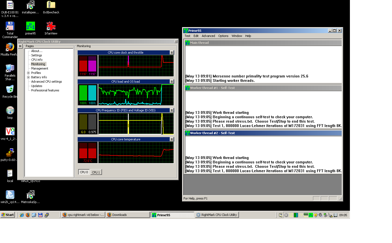Switch monitoring to CPU 1
Image resolution: width=392 pixels, height=243 pixels.
pyautogui.click(x=96, y=172)
